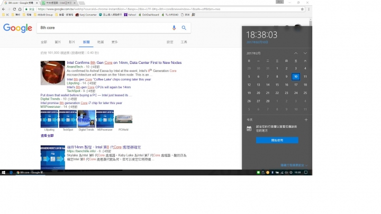Launch Edge from the taskbar
Screen dimensions: 381x214
coord(11,172)
